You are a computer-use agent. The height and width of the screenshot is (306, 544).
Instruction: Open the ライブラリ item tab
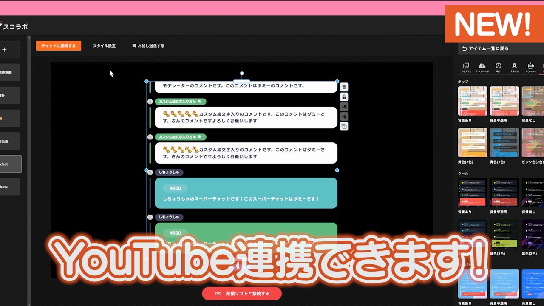466,68
